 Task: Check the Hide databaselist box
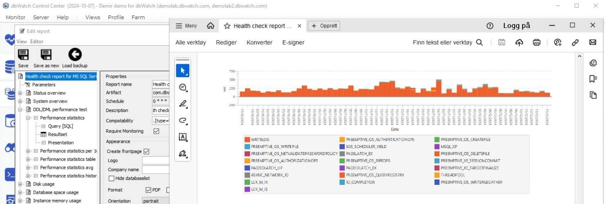point(111,178)
